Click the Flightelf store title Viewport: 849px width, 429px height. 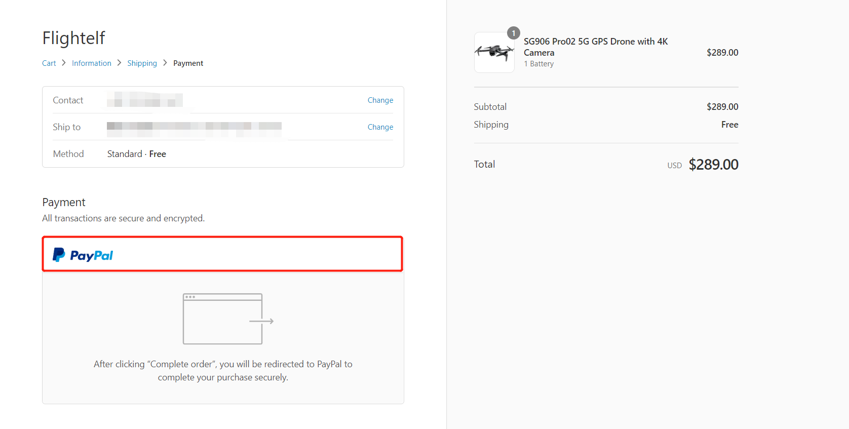[x=73, y=38]
